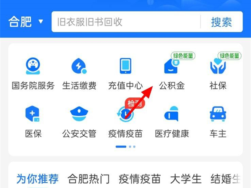Jump to the second page indicator dot
This screenshot has width=251, height=188.
130,147
